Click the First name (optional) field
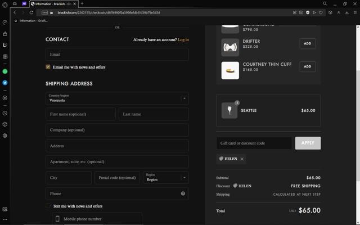This screenshot has height=225, width=360. pos(80,114)
